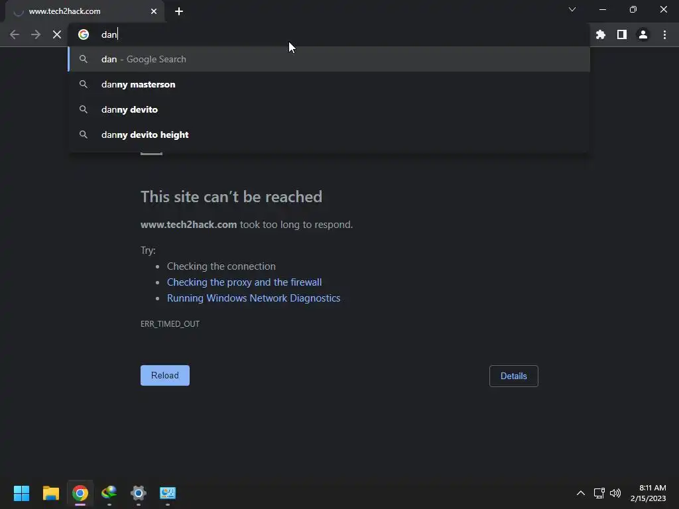
Task: Click the Details button
Action: click(514, 376)
